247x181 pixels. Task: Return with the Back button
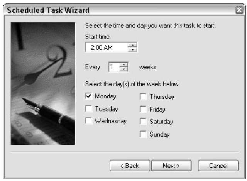(130, 166)
